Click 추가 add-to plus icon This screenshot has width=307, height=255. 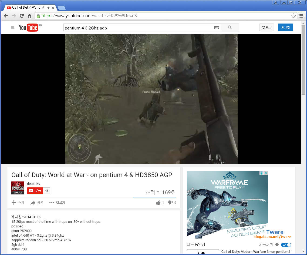[x=18, y=203]
